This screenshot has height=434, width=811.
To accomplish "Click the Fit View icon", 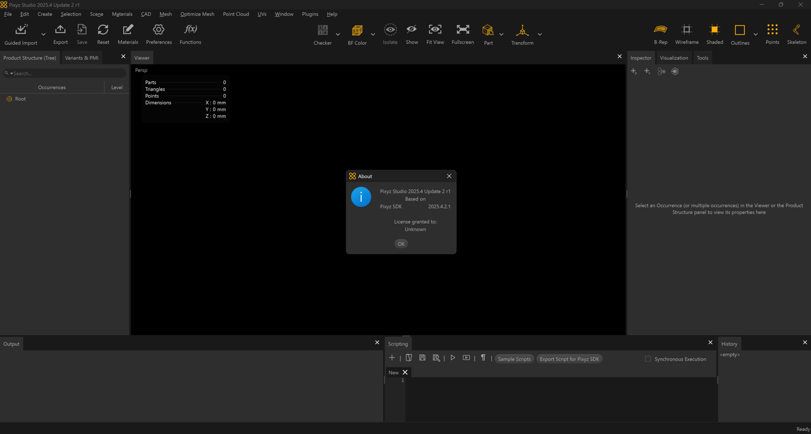I will 435,30.
